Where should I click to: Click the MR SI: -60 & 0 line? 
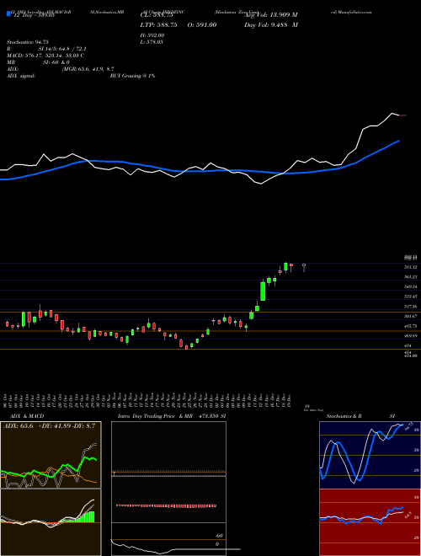(40, 62)
